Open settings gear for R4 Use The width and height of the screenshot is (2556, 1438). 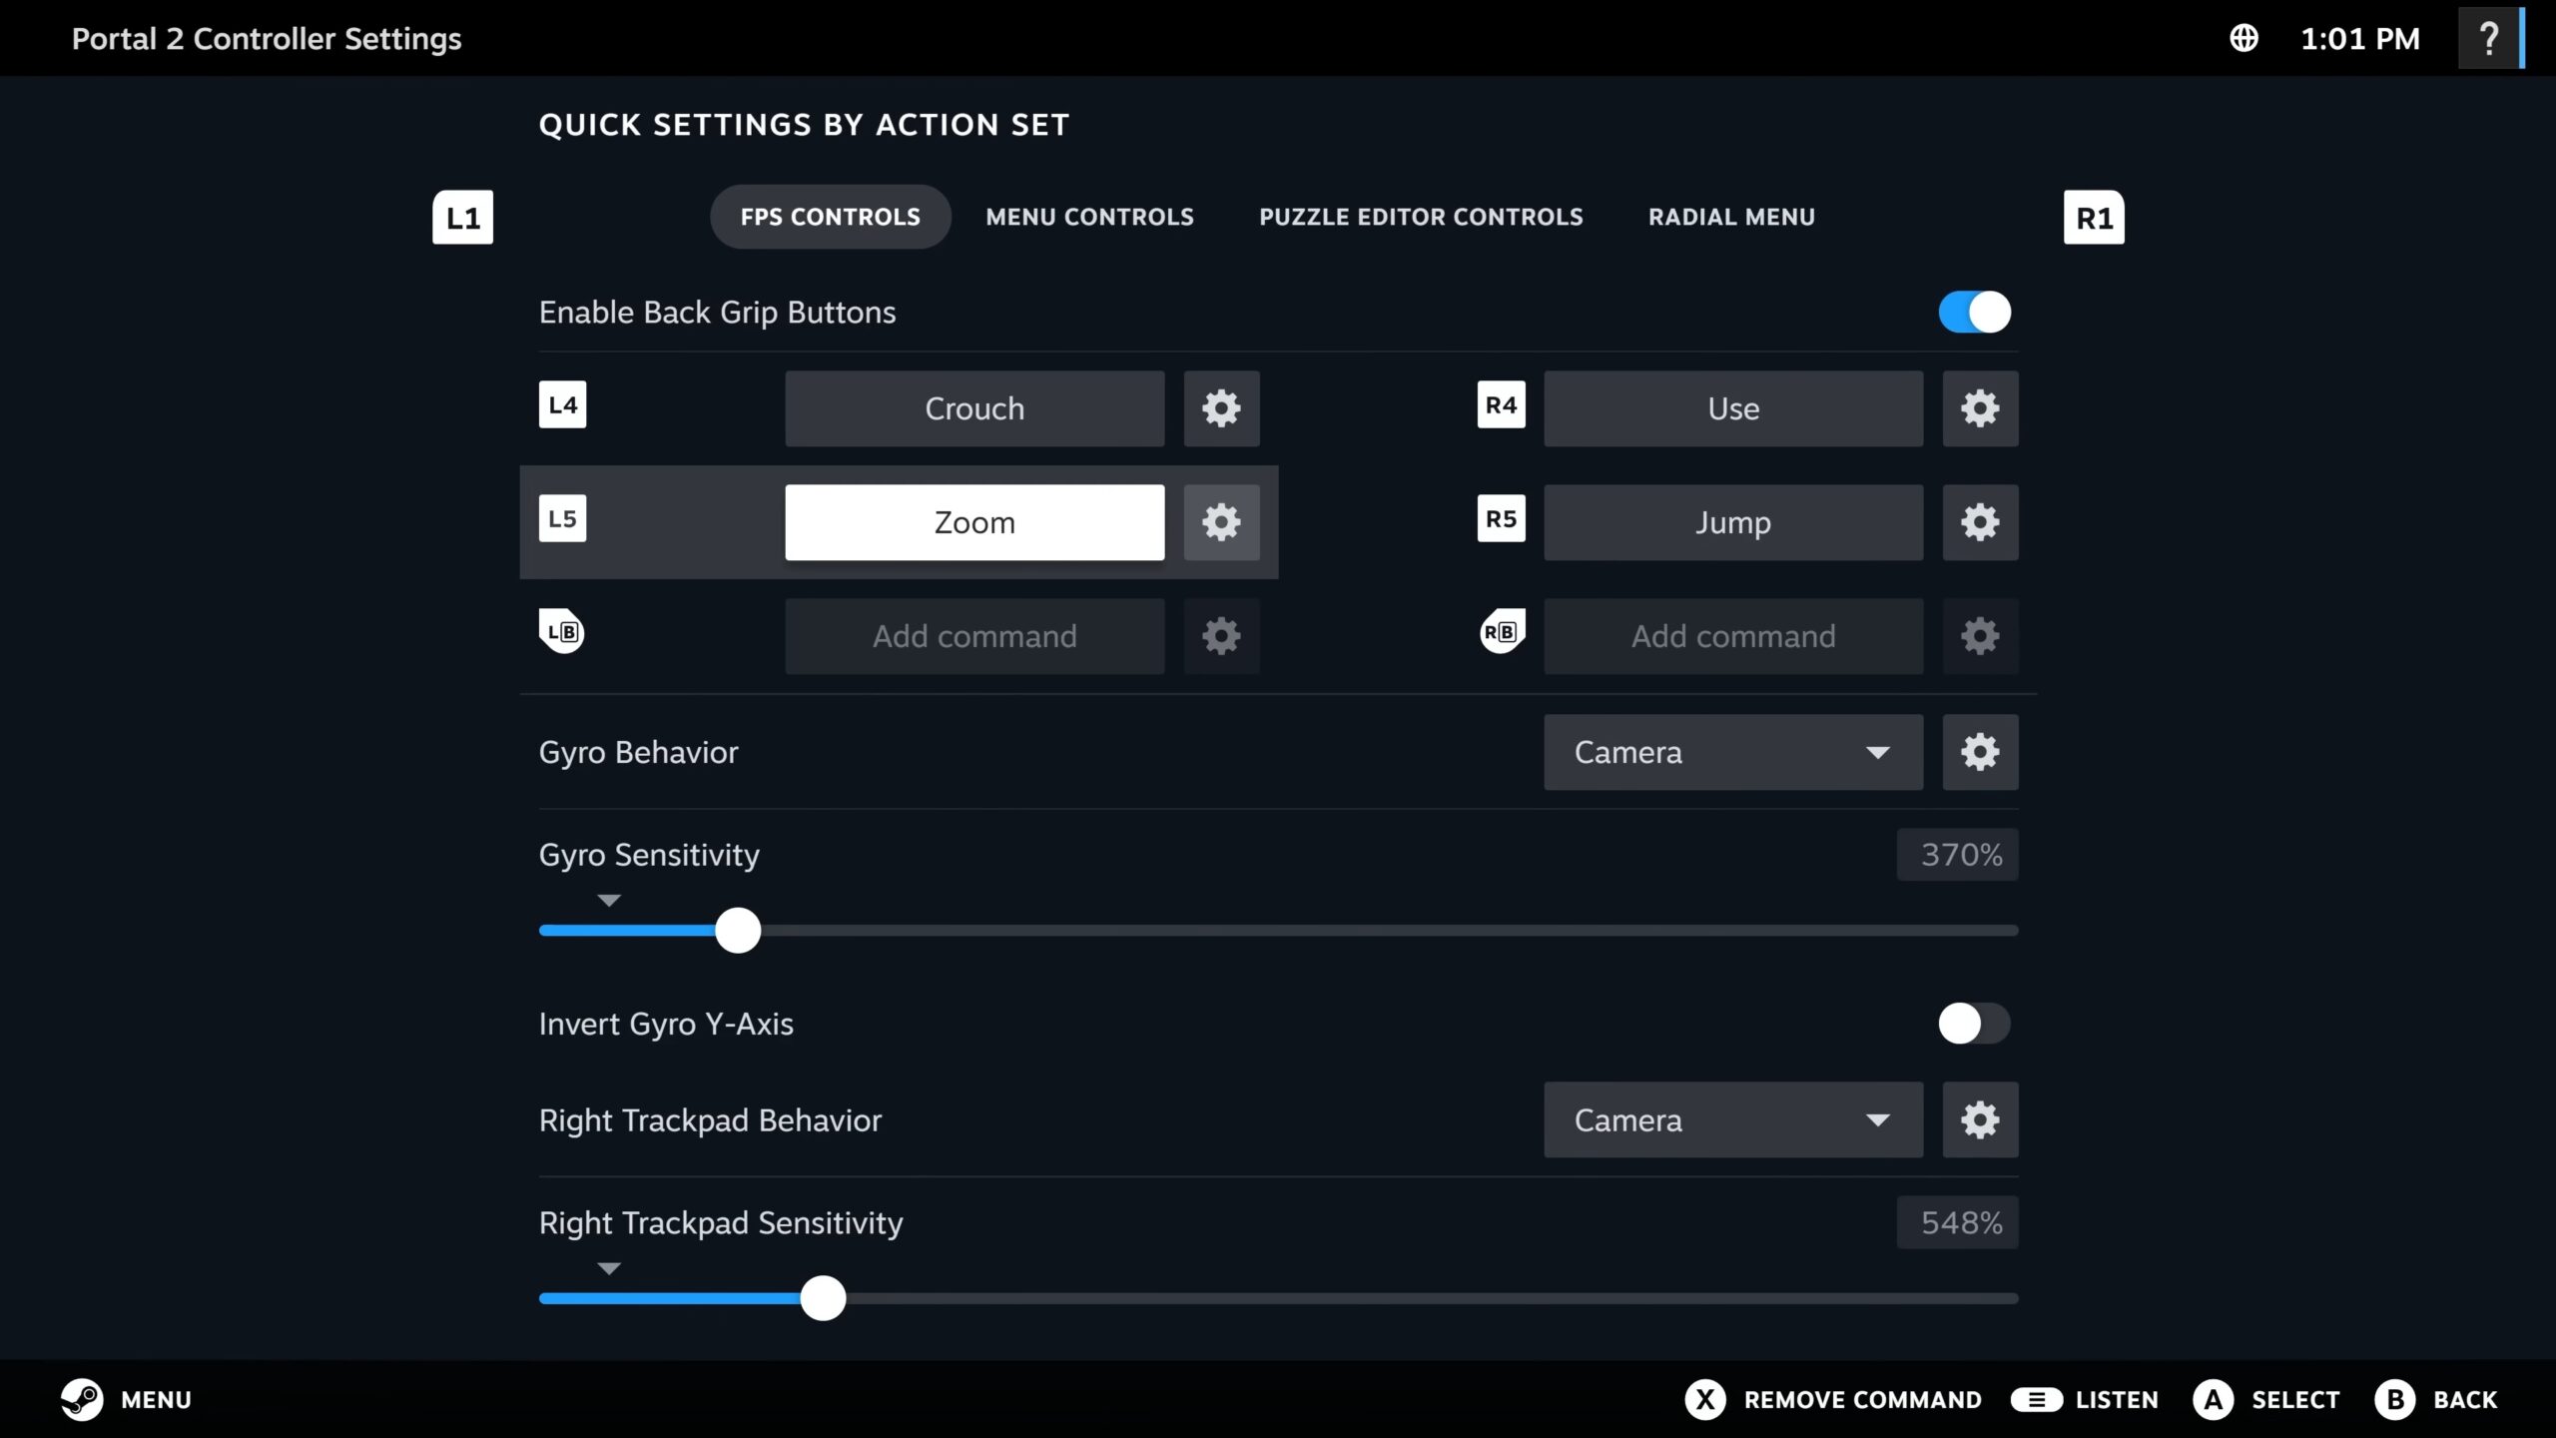point(1980,408)
